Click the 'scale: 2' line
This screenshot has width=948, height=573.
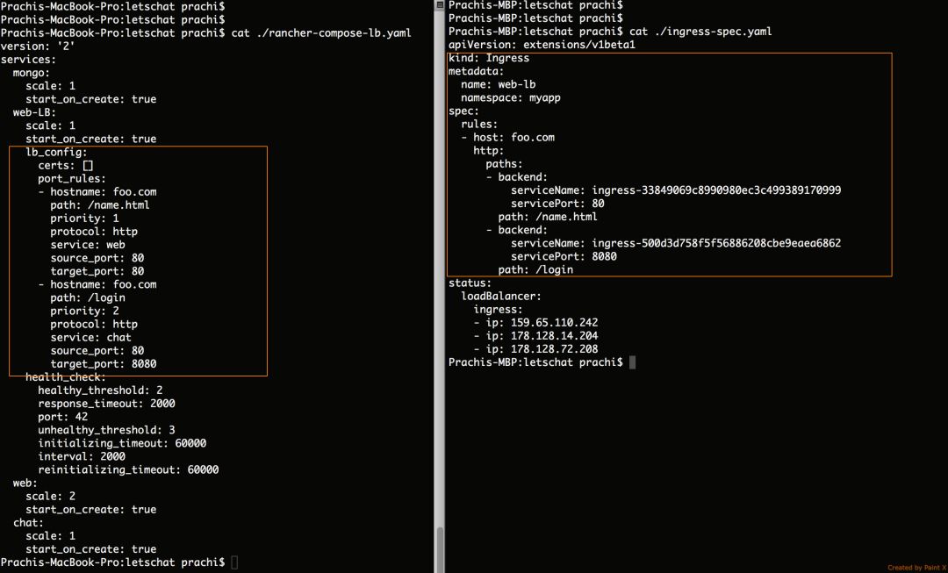pyautogui.click(x=50, y=497)
